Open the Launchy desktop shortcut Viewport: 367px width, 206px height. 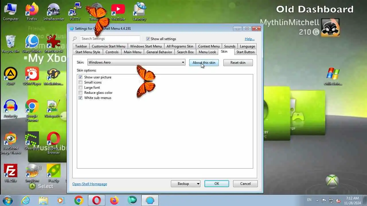point(140,12)
